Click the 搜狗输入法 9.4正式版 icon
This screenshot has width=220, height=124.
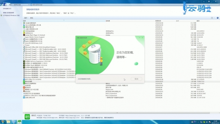coord(24,89)
